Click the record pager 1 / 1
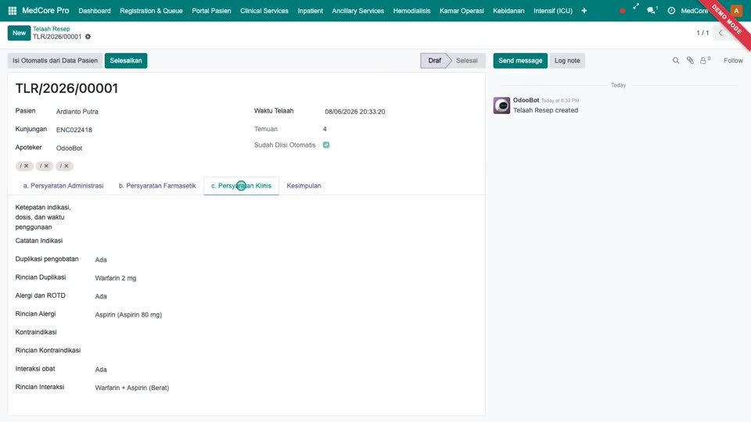The width and height of the screenshot is (751, 422). click(x=702, y=33)
